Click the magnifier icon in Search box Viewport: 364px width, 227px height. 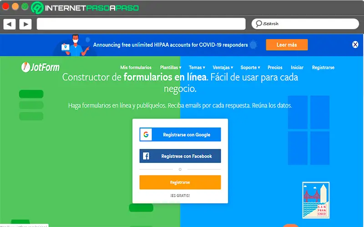point(259,24)
